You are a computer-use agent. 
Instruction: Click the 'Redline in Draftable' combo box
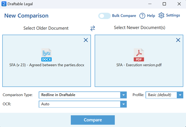tap(83, 95)
